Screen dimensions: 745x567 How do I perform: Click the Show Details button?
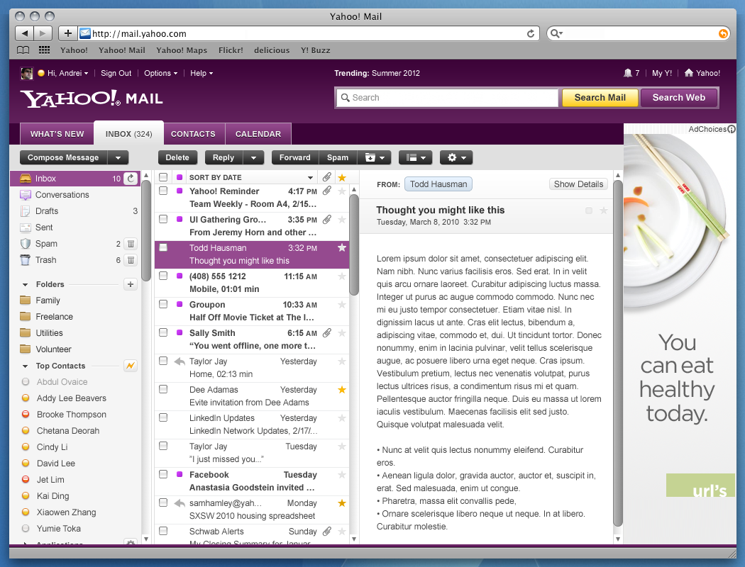578,184
